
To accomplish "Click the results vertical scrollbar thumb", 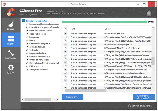I will [x=153, y=61].
